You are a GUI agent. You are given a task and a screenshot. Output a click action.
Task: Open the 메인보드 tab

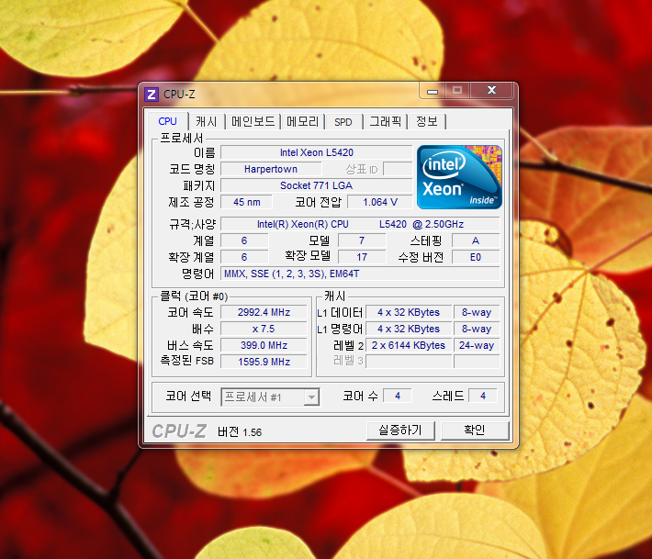[253, 121]
